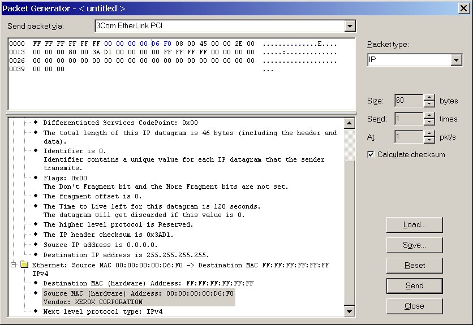
Task: Open the Packet type dropdown
Action: [457, 60]
